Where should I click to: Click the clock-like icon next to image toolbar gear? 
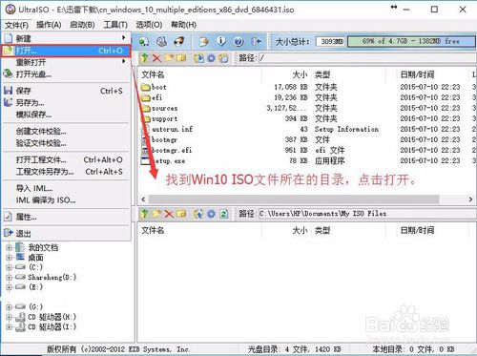(x=223, y=58)
